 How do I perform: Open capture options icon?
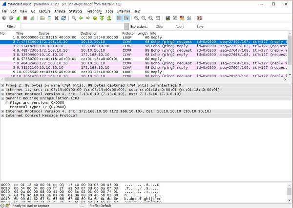click(x=11, y=18)
